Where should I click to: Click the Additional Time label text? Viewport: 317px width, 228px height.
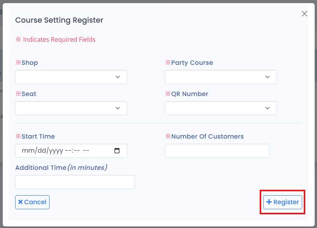(41, 167)
